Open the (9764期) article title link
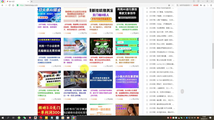 pos(101,60)
